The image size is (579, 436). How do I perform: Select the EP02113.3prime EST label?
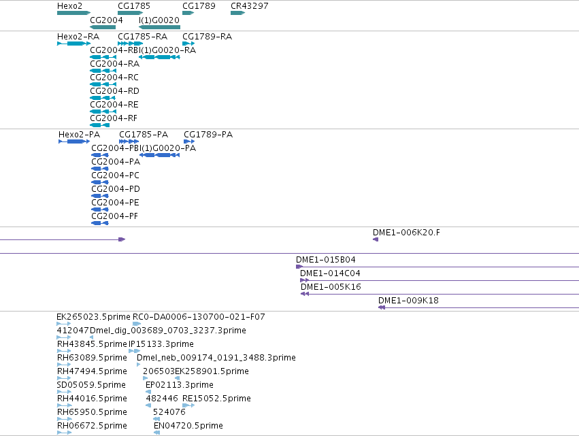click(180, 386)
